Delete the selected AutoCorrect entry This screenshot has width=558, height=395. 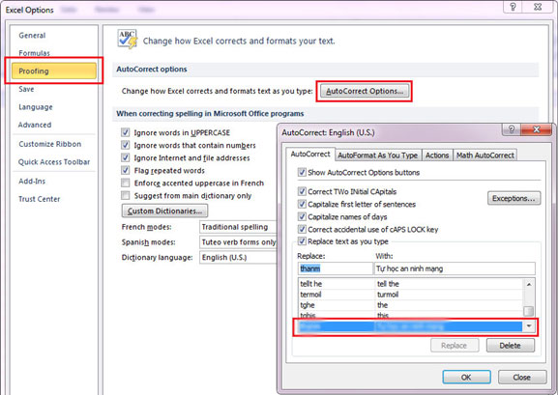[x=510, y=346]
